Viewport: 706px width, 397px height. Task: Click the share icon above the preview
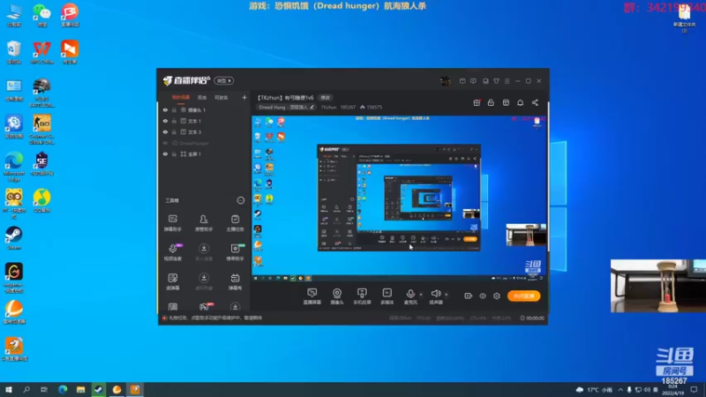tap(535, 102)
